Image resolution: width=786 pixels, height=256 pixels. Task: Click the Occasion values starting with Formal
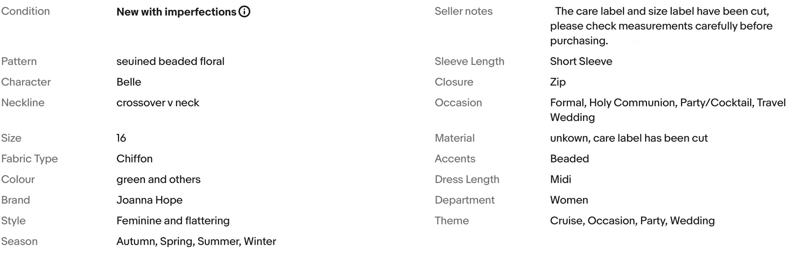point(668,110)
